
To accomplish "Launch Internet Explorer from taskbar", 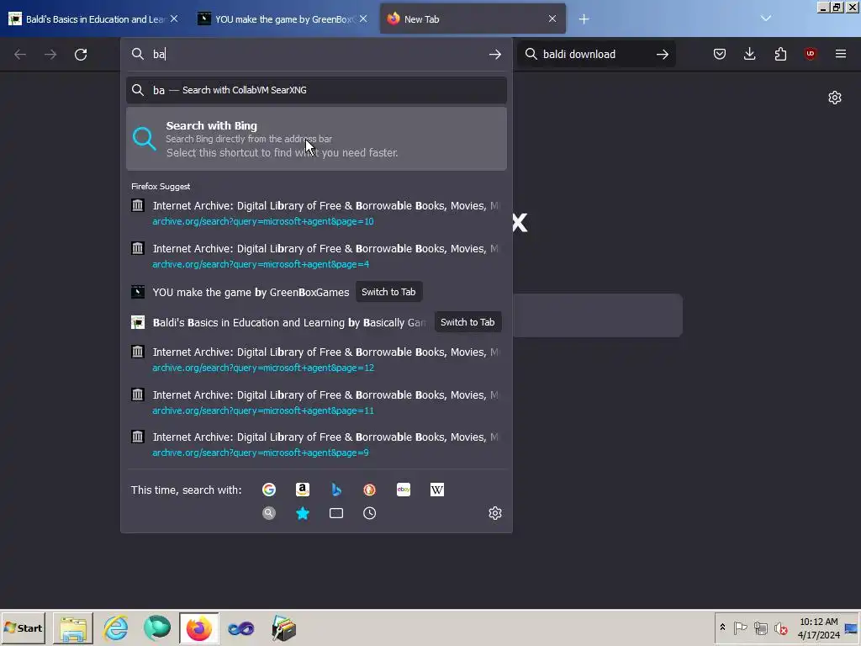I will pyautogui.click(x=116, y=627).
